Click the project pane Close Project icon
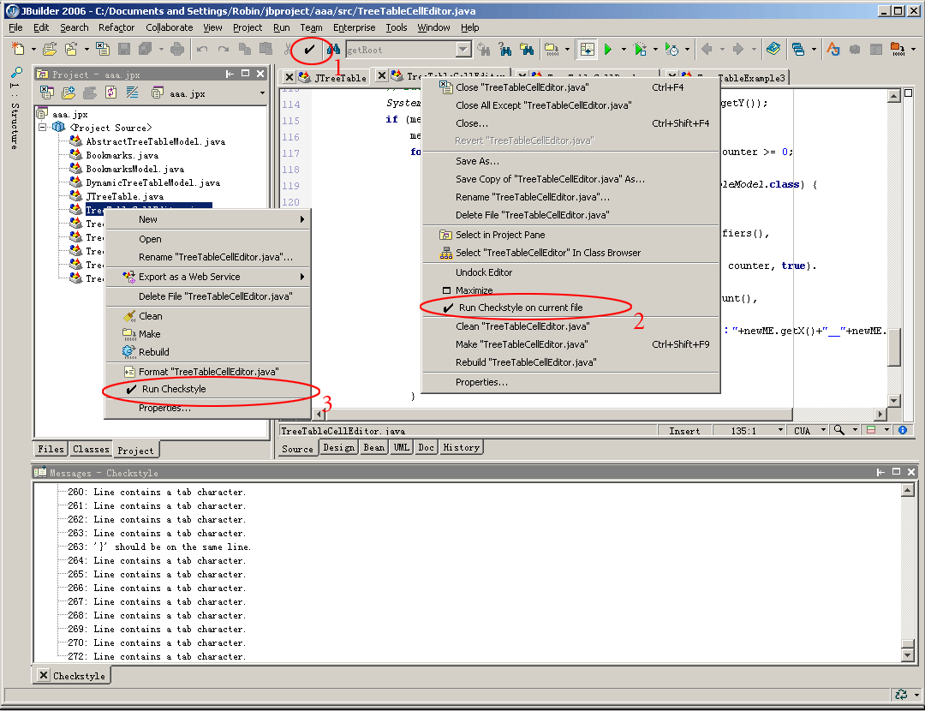925x711 pixels. click(x=47, y=93)
